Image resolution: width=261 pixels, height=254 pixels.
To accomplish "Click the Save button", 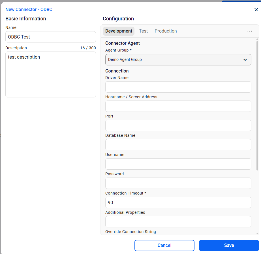I will [x=229, y=246].
